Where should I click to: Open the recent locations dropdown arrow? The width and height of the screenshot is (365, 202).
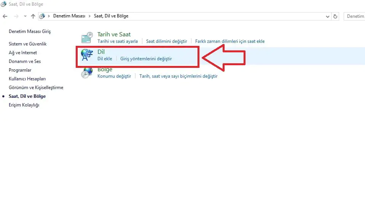pyautogui.click(x=25, y=16)
